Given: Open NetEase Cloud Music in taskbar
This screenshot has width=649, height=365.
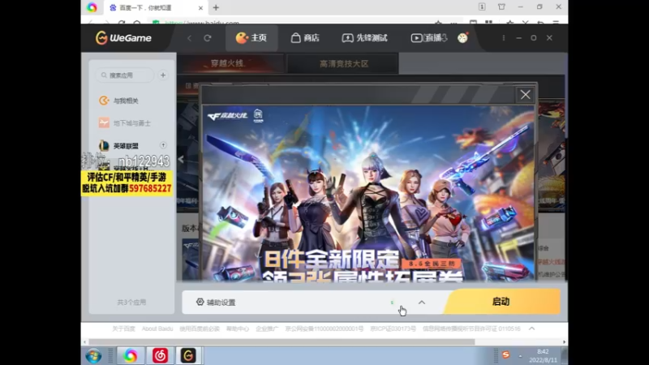Looking at the screenshot, I should 160,356.
